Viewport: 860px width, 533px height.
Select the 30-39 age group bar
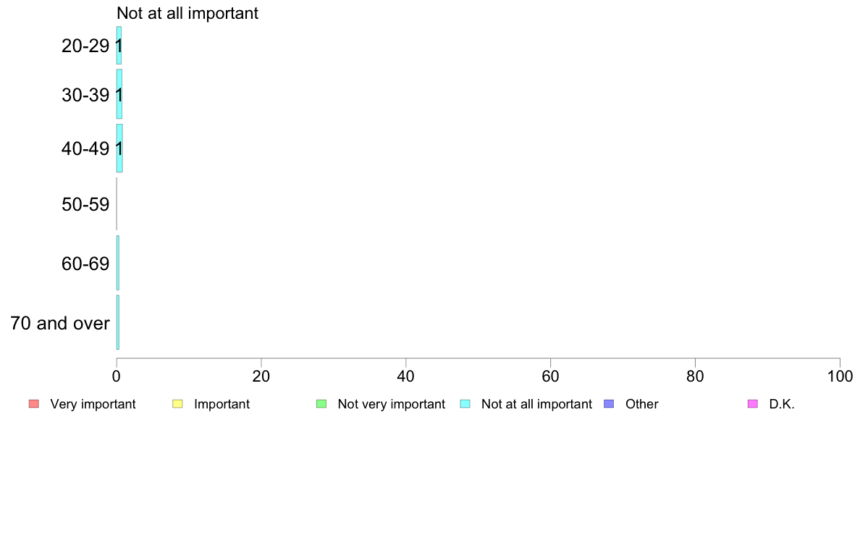coord(119,94)
